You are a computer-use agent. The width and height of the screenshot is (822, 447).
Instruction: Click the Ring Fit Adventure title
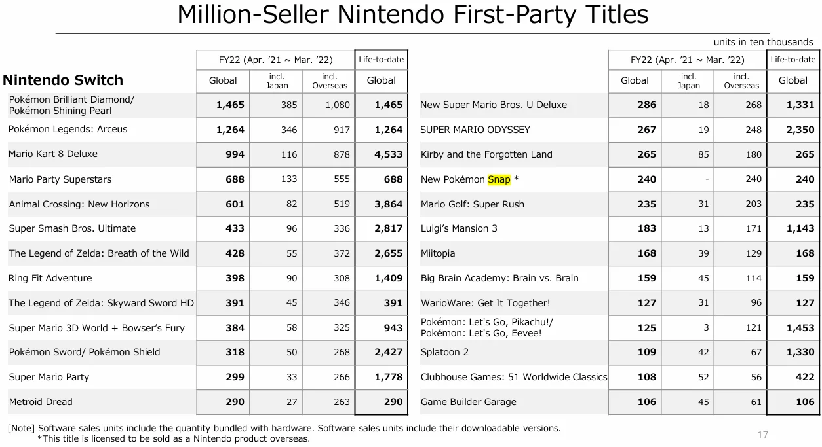tap(50, 278)
